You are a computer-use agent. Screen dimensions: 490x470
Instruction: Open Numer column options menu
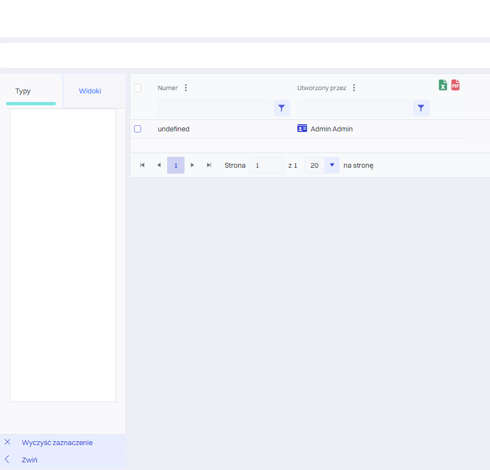click(186, 88)
